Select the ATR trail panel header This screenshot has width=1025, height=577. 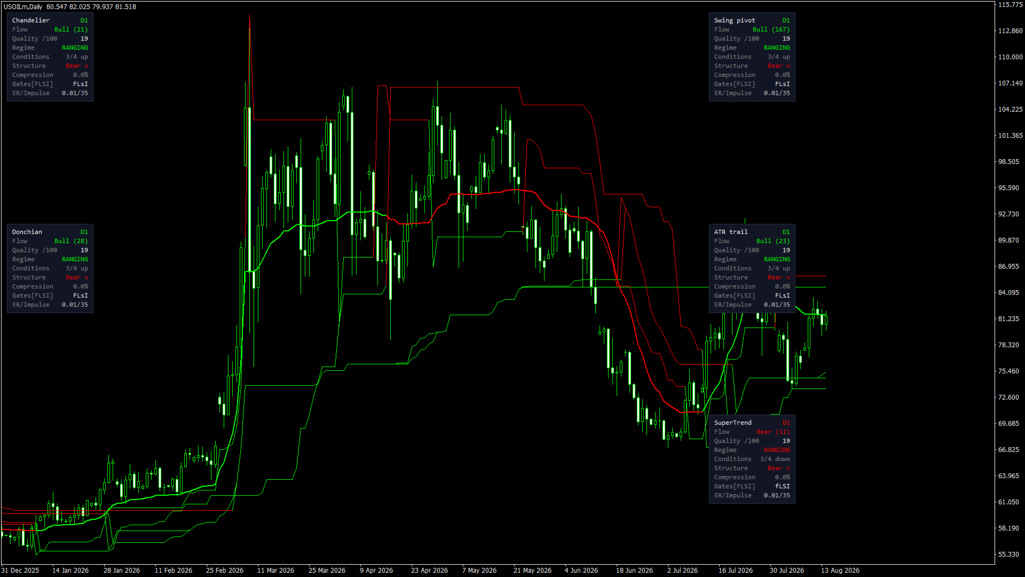tap(731, 232)
